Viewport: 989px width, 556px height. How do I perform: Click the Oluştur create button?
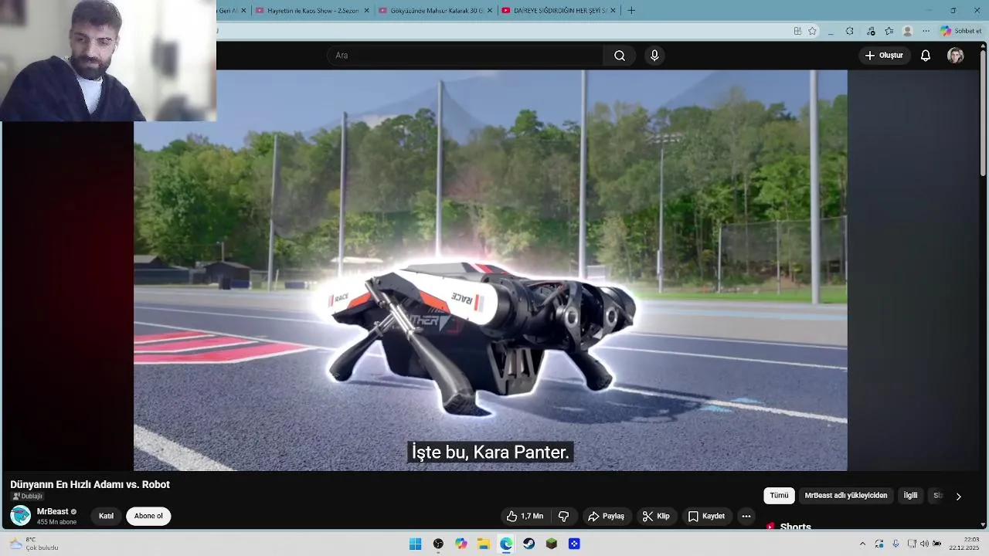pos(884,56)
